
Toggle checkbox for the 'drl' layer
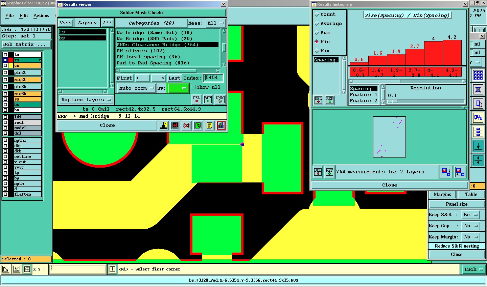tap(5, 133)
